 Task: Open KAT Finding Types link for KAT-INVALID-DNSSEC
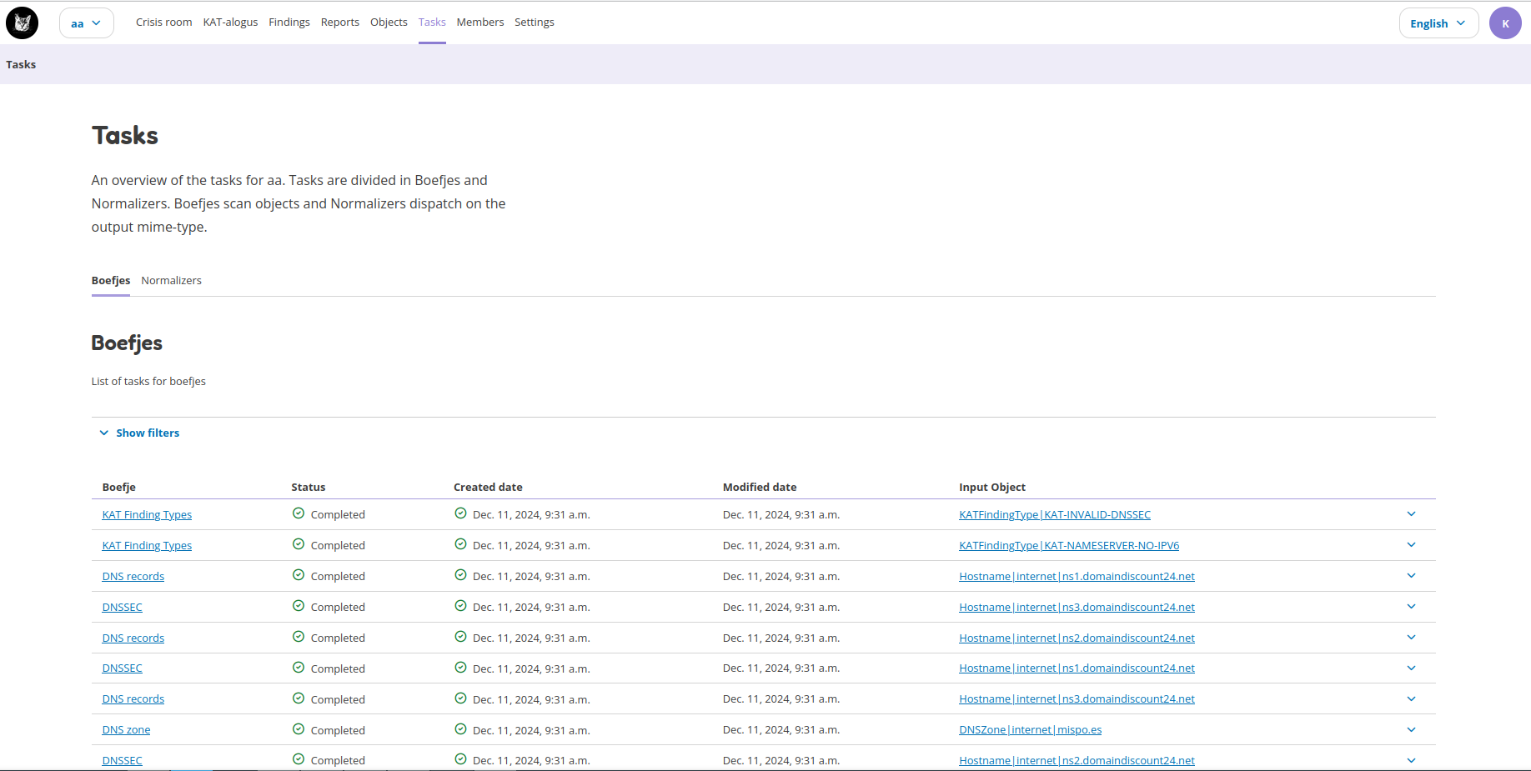pyautogui.click(x=147, y=515)
